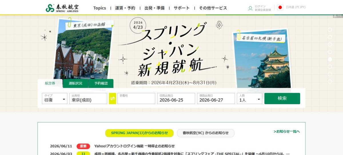Select the seventh carousel indicator dot
Viewport: 343px width, 155px height.
[330, 74]
